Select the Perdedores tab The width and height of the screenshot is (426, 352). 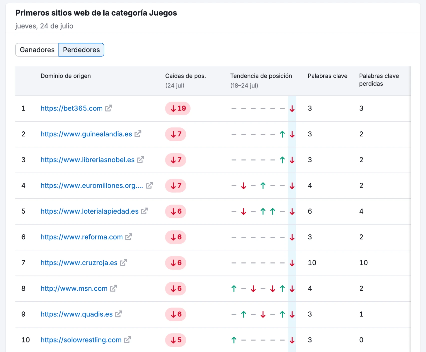coord(81,50)
